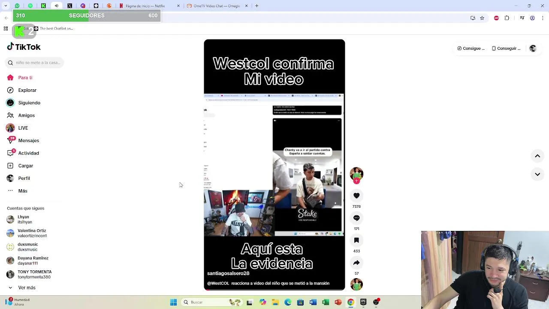Close the OmeTV Video Chat tab
This screenshot has width=549, height=309.
coord(246,6)
